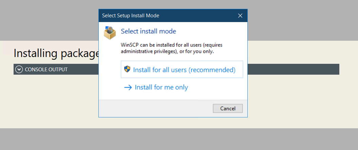Screen dimensions: 358x150
Task: Click the CONSOLE OUTPUT label
Action: pyautogui.click(x=46, y=70)
